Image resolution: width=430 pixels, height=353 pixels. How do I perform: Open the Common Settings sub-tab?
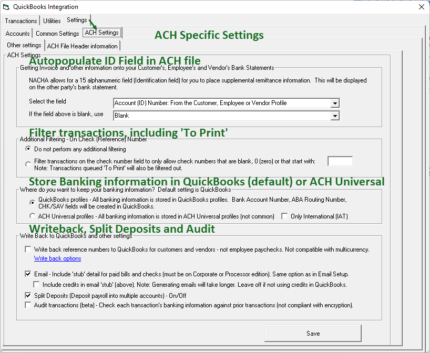point(57,33)
